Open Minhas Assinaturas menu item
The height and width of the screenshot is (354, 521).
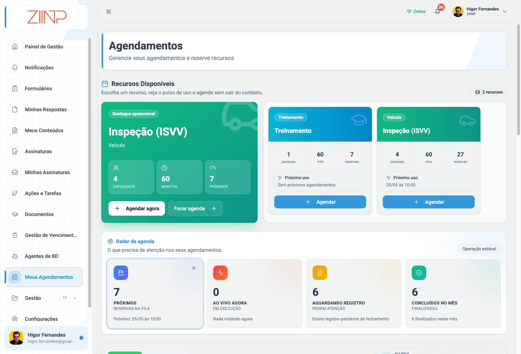(x=43, y=172)
